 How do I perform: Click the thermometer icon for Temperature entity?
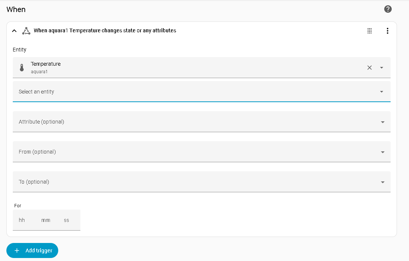click(x=22, y=68)
